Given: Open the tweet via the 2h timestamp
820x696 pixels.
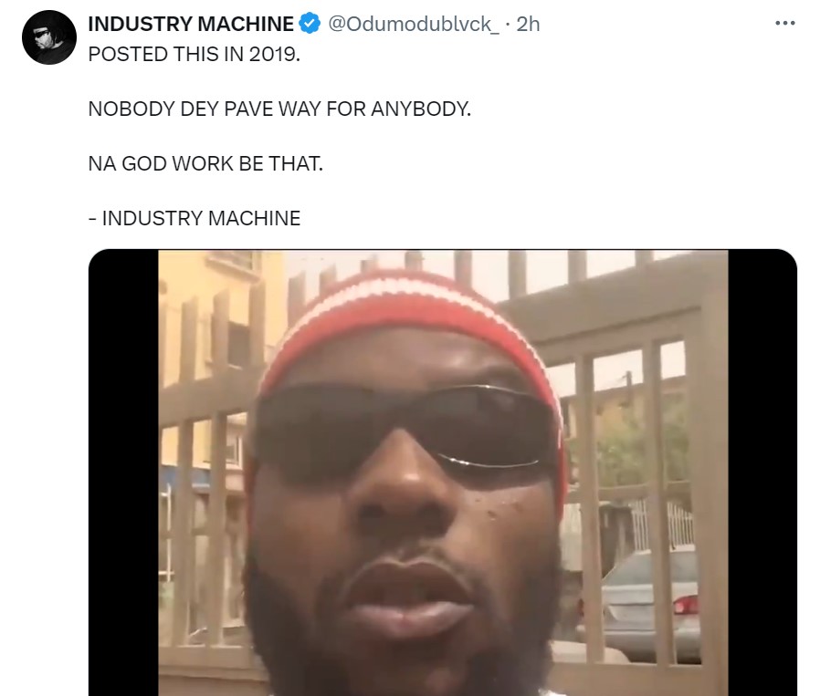Looking at the screenshot, I should pos(528,24).
